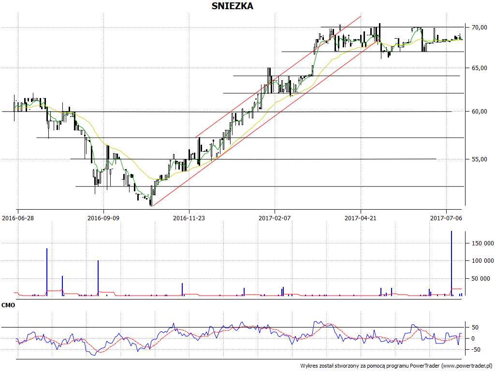Screen dimensions: 495x371
Task: Click the tallest volume bar near 2017-07
Action: coord(451,263)
